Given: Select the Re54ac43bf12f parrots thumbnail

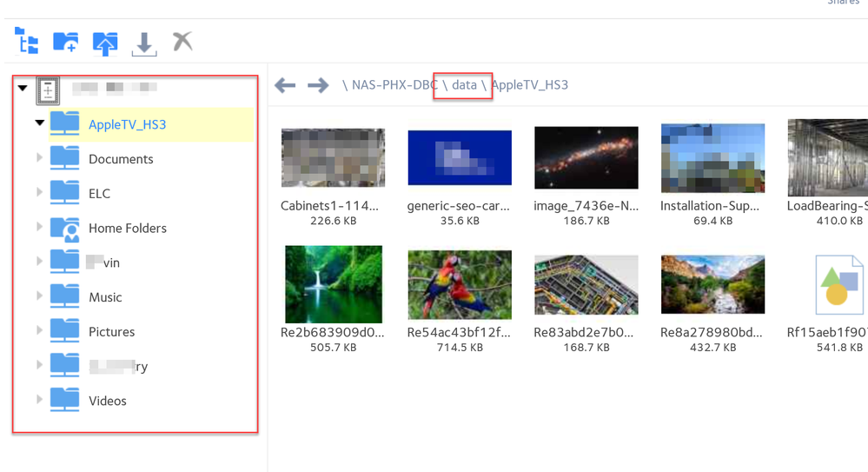Looking at the screenshot, I should (x=460, y=285).
